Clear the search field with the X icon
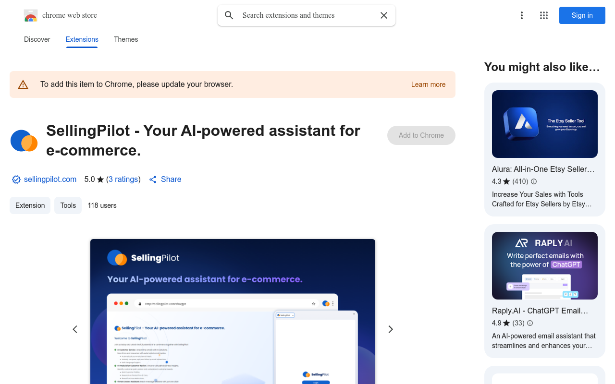This screenshot has height=384, width=615. pyautogui.click(x=384, y=15)
